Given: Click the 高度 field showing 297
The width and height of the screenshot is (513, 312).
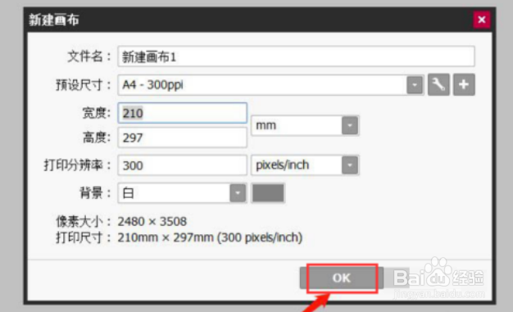Looking at the screenshot, I should coord(182,138).
